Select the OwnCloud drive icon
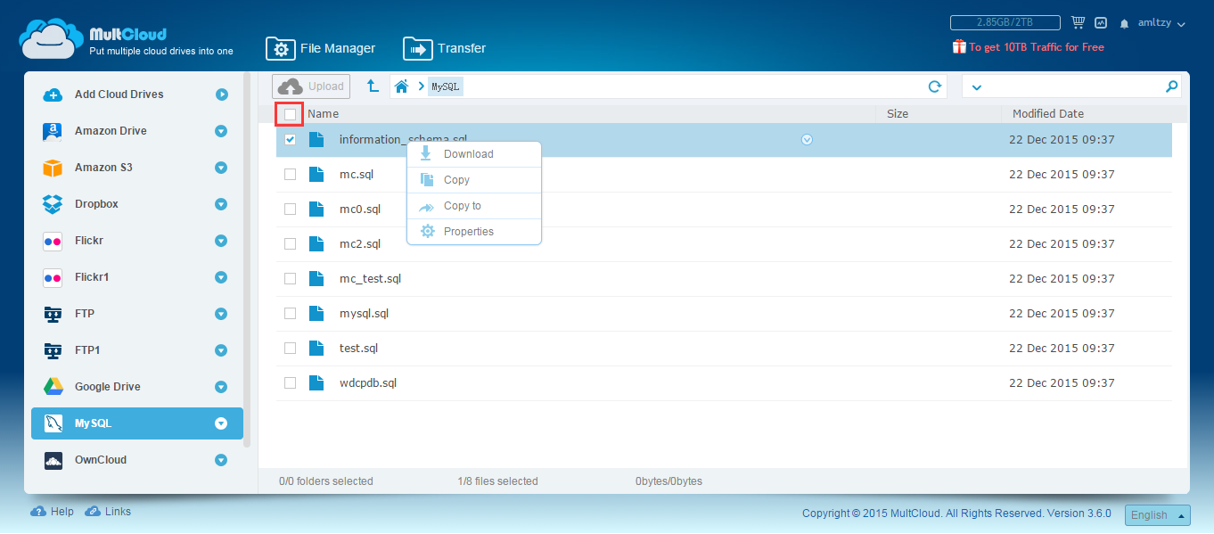The image size is (1214, 534). tap(53, 460)
